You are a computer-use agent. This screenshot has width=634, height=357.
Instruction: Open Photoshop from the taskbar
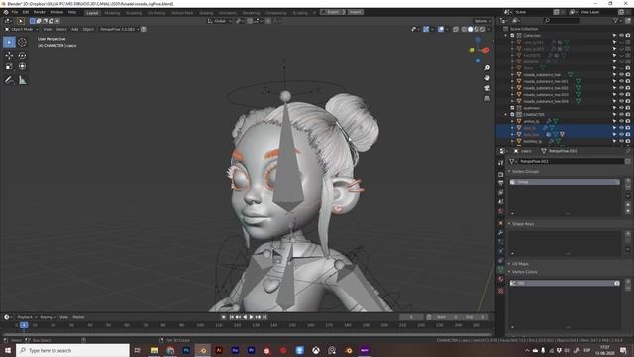(186, 350)
